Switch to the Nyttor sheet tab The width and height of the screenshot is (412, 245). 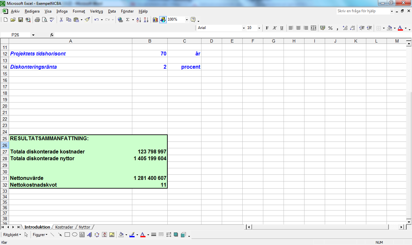click(x=84, y=227)
